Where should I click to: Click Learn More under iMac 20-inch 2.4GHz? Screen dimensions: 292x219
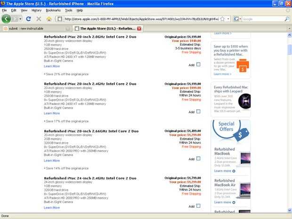pyautogui.click(x=52, y=113)
